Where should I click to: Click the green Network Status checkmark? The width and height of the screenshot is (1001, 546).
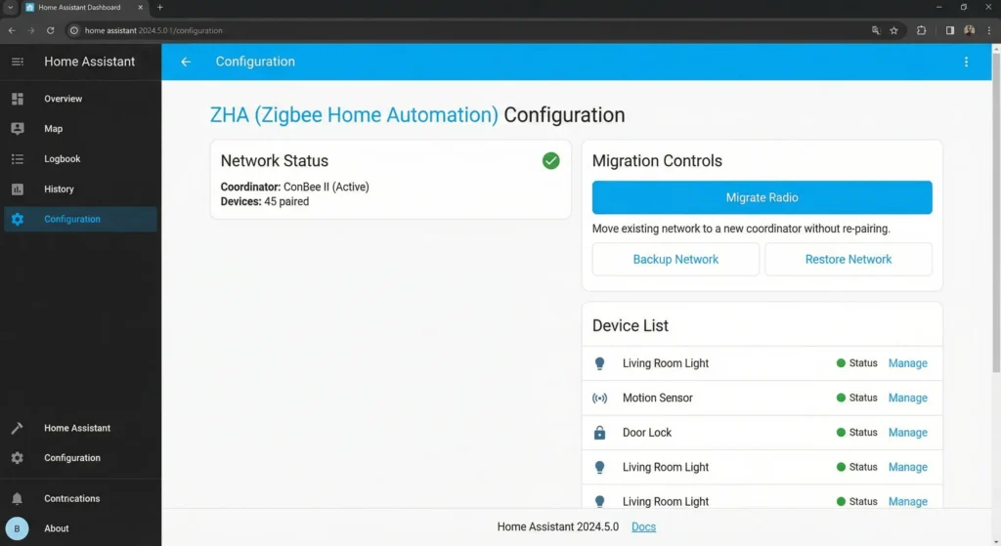[551, 161]
